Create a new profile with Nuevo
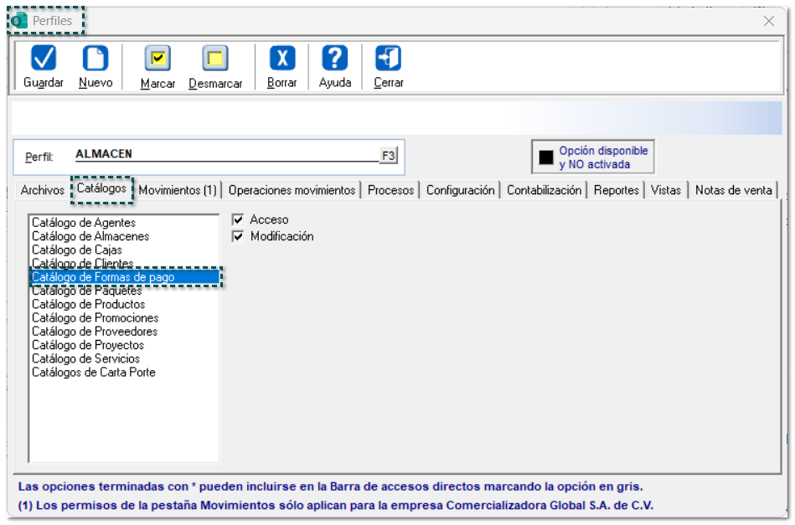This screenshot has width=795, height=525. (x=96, y=59)
